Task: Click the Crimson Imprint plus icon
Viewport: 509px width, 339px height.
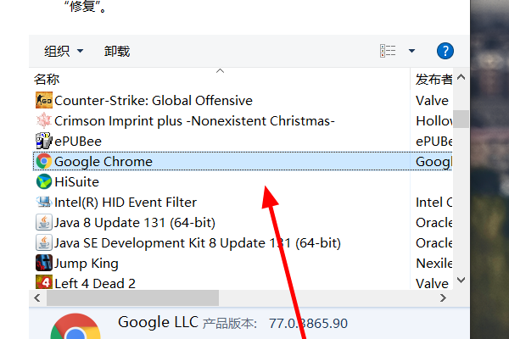Action: click(43, 120)
